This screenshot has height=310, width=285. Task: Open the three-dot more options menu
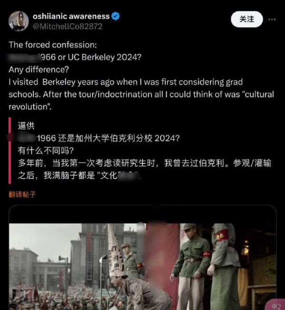tap(272, 19)
